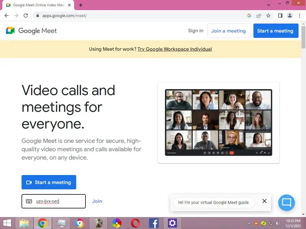Go back with the browser back arrow
The height and width of the screenshot is (229, 306).
click(7, 16)
